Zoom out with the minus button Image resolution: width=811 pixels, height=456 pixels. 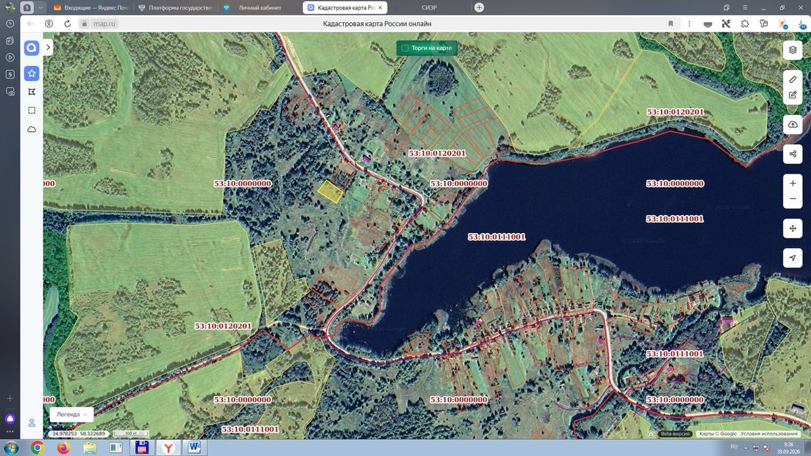(793, 199)
